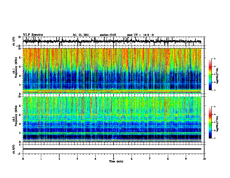Select the "start UT = 14:0 :0" text
This screenshot has width=230, height=178.
[x=140, y=35]
